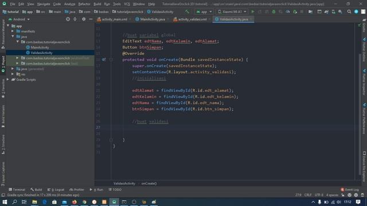Open the TODO tool window
This screenshot has height=206, width=367.
(115, 189)
